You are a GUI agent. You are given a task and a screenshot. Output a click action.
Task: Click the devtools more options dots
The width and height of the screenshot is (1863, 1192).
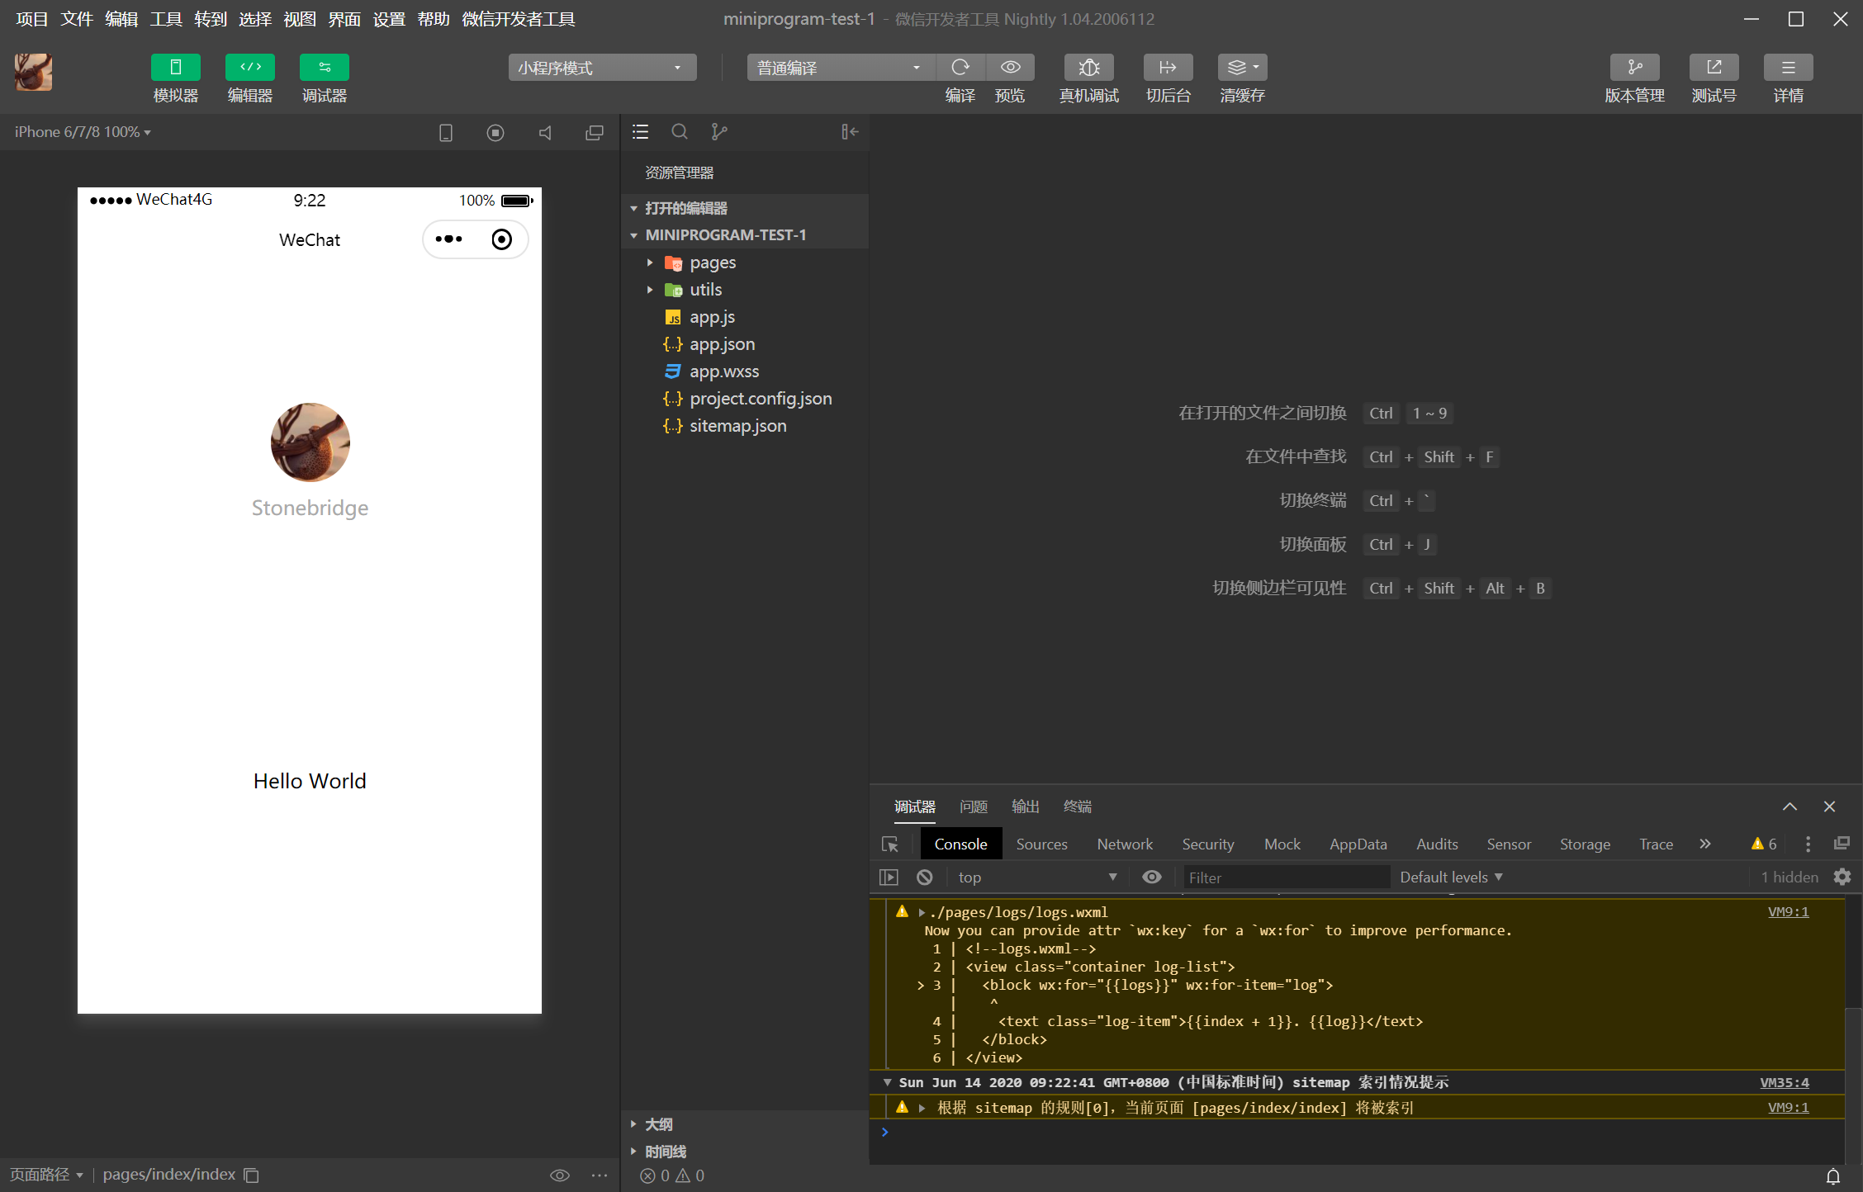click(1808, 844)
